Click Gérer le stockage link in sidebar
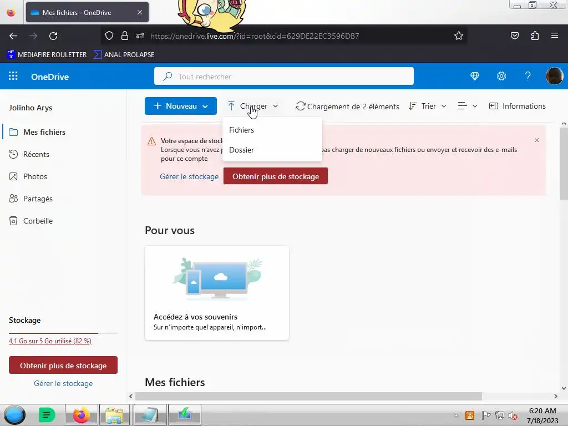This screenshot has height=426, width=568. 63,384
